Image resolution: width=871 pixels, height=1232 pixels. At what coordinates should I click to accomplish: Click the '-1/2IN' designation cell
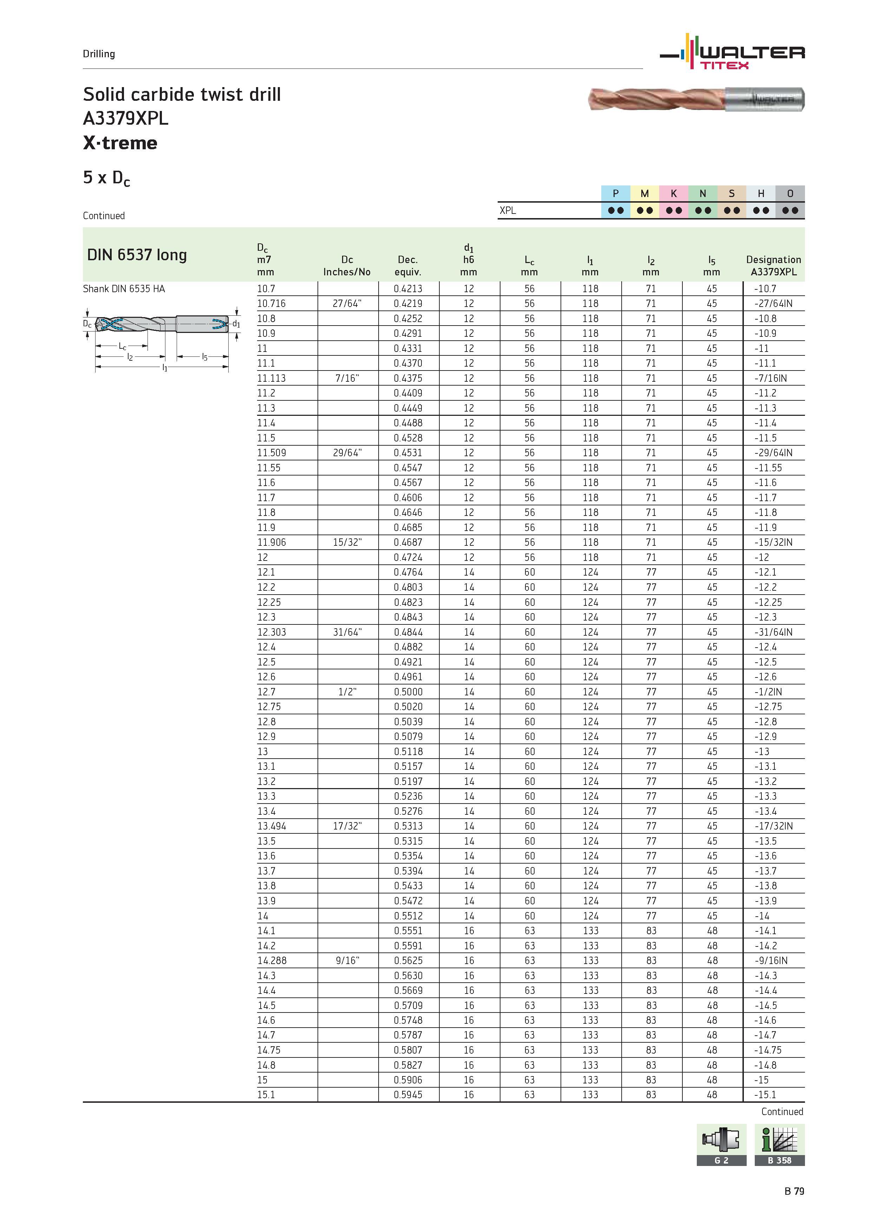(768, 692)
